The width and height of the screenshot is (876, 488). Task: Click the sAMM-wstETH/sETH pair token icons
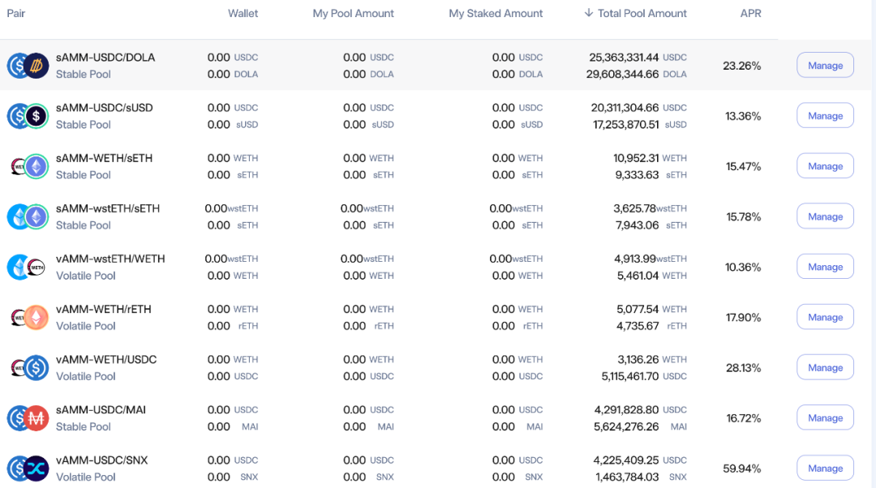tap(28, 216)
